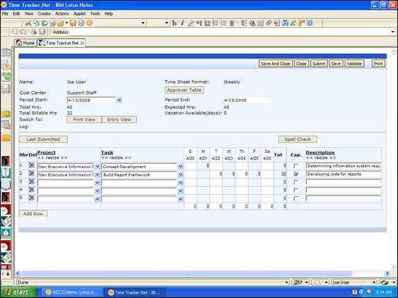Open the Edit menu

click(x=16, y=14)
